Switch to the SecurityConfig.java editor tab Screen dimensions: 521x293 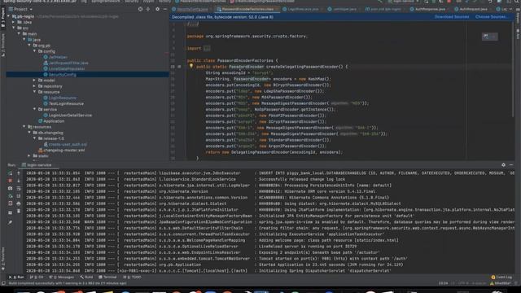(192, 9)
